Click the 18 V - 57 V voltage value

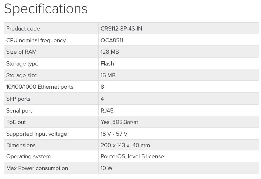coord(114,134)
